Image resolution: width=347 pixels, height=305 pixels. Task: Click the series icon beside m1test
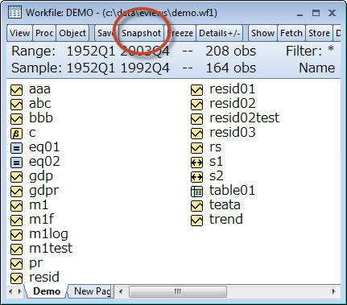coord(16,249)
